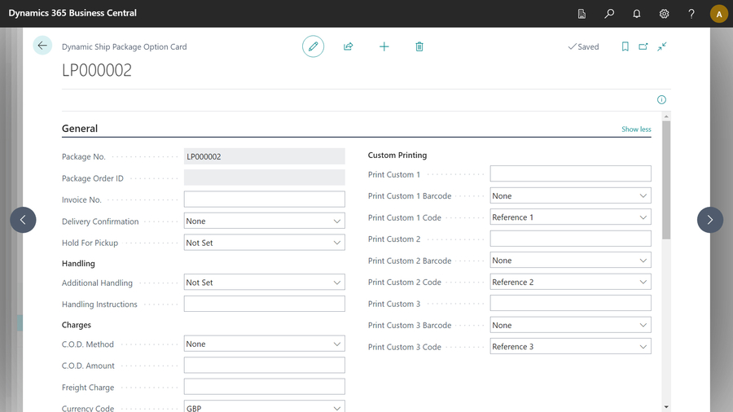The image size is (733, 412).
Task: Click the pencil edit icon
Action: (x=313, y=46)
